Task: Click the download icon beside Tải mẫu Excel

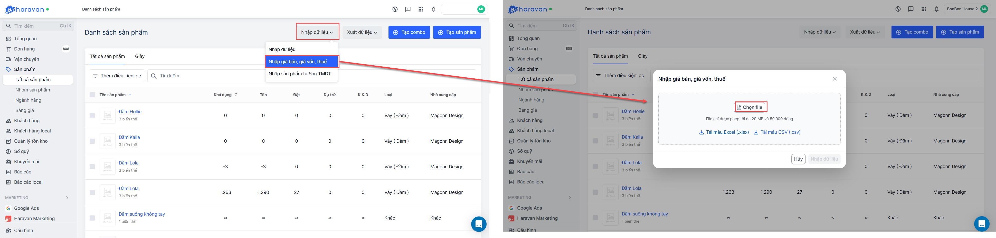Action: [701, 132]
